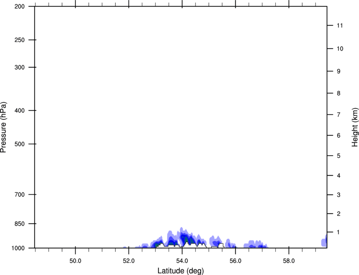Click the 11 km height label

pos(340,25)
